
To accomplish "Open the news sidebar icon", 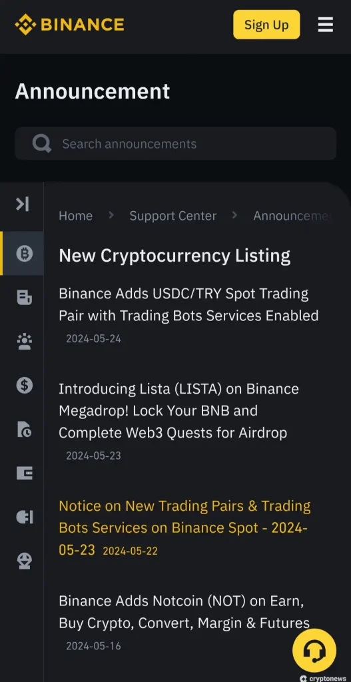I will pyautogui.click(x=25, y=298).
